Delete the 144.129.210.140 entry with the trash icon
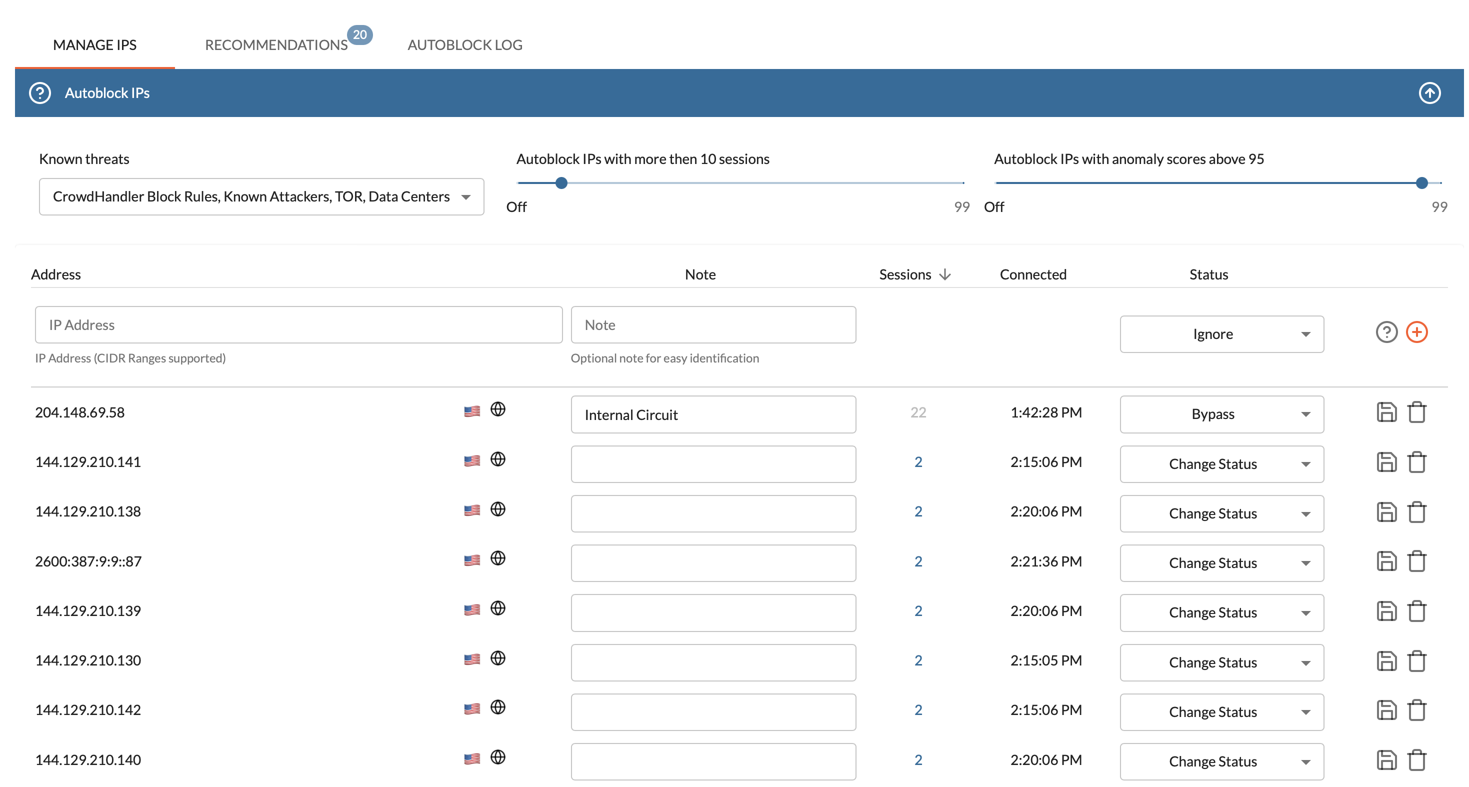This screenshot has height=787, width=1469. (1416, 759)
